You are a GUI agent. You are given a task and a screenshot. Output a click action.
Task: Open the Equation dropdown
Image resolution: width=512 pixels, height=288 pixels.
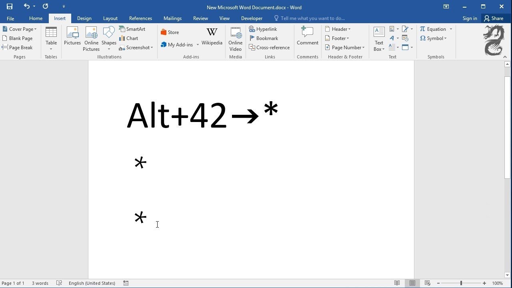(x=436, y=29)
